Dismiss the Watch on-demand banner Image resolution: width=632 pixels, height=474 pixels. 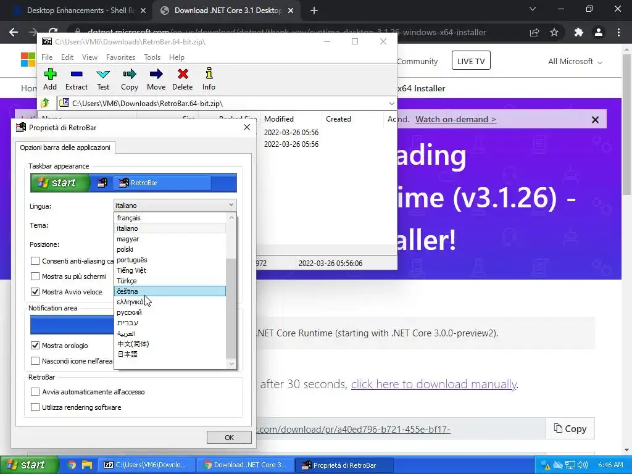pos(595,120)
